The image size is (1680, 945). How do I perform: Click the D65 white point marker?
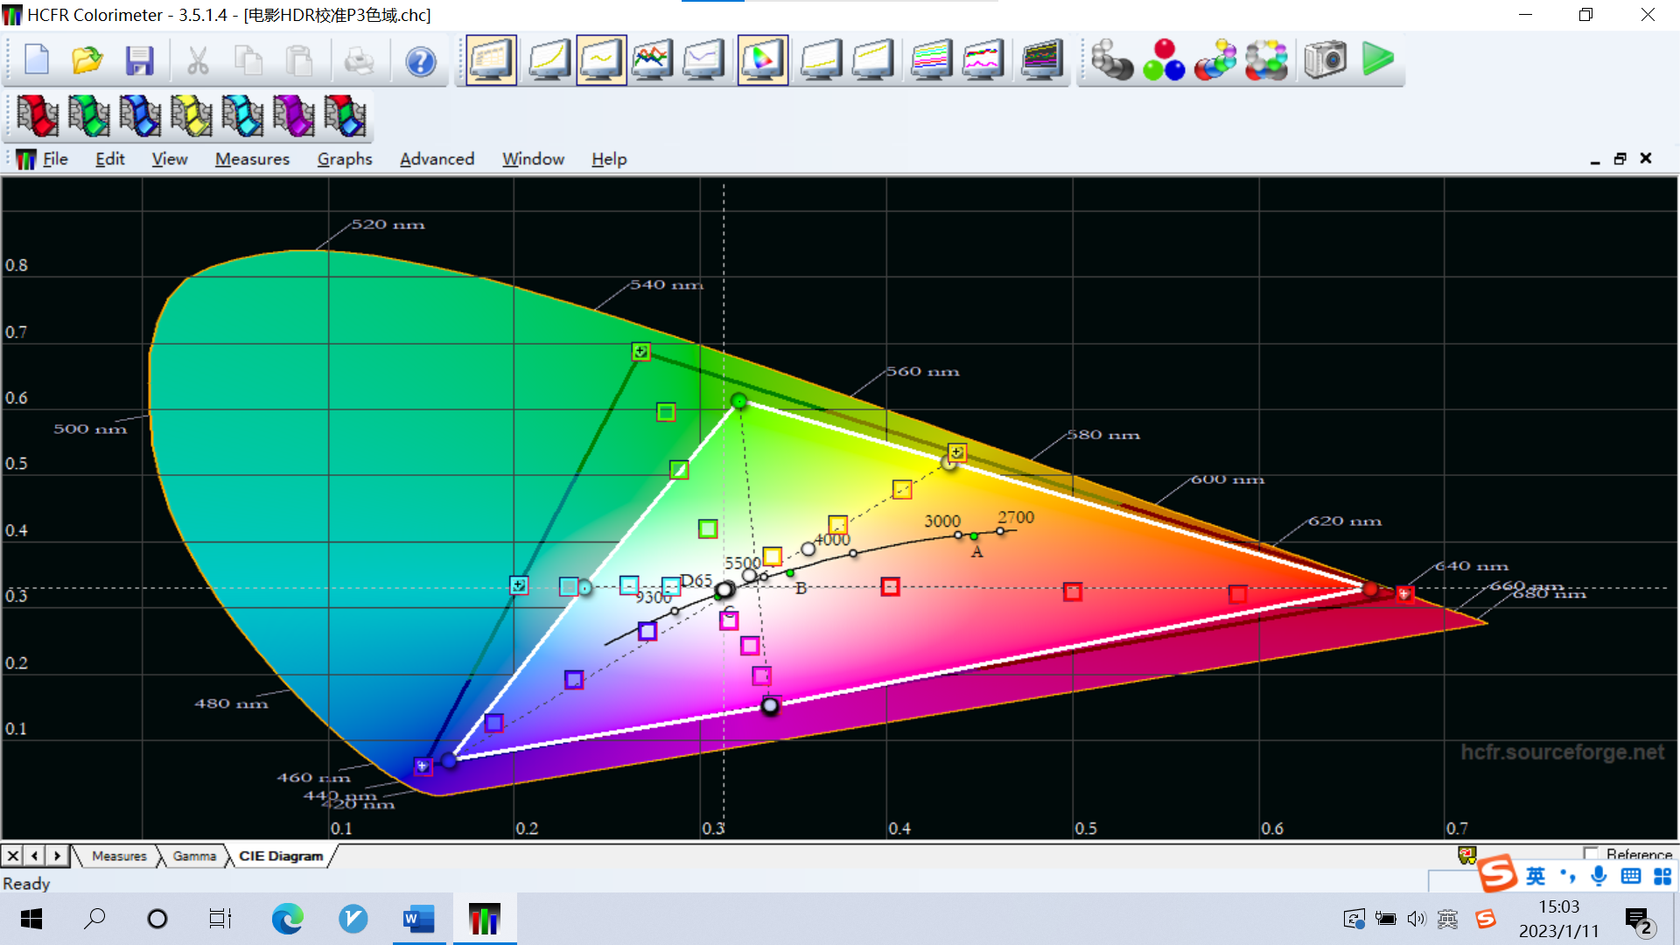point(724,590)
